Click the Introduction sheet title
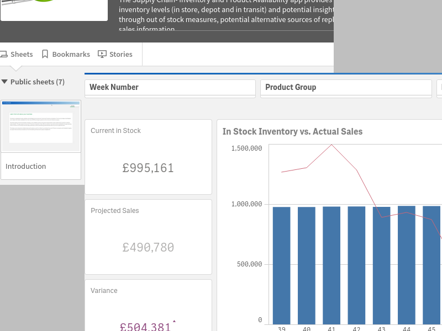This screenshot has width=442, height=331. coord(25,167)
